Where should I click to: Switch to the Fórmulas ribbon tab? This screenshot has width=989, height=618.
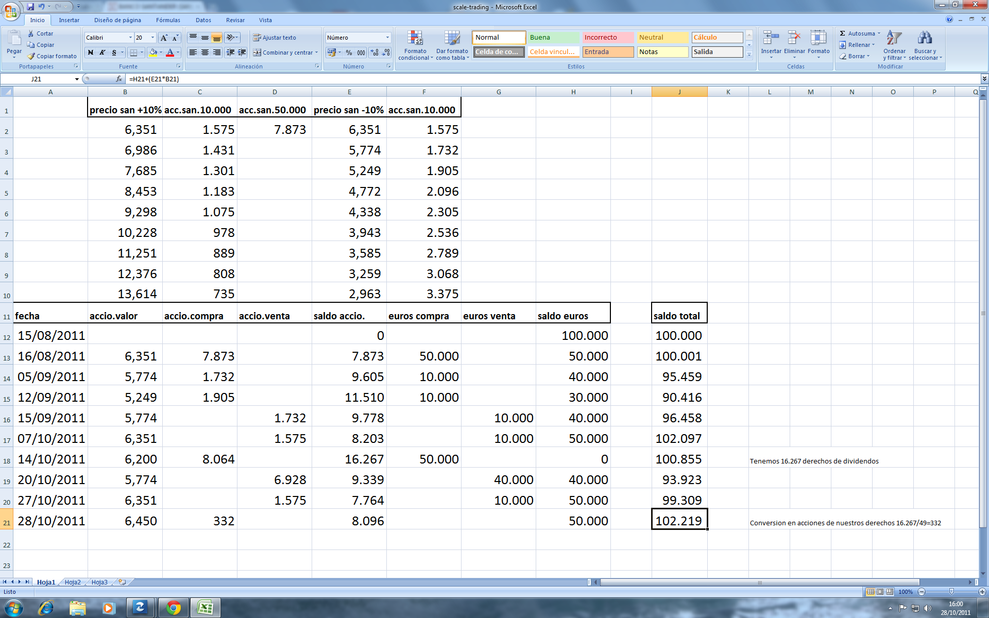point(168,20)
